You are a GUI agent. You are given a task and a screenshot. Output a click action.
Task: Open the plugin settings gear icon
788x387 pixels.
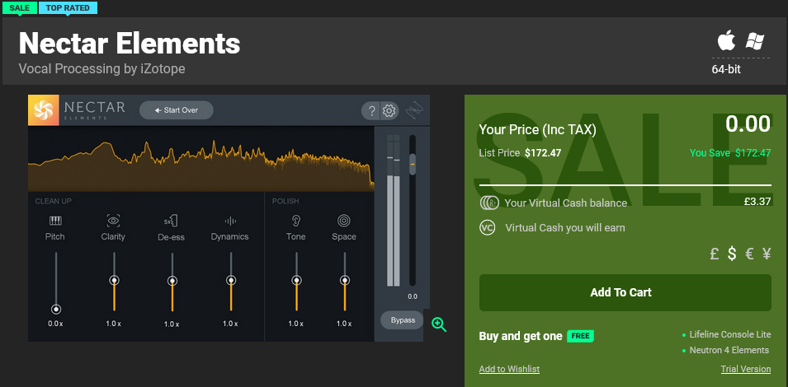click(x=389, y=111)
